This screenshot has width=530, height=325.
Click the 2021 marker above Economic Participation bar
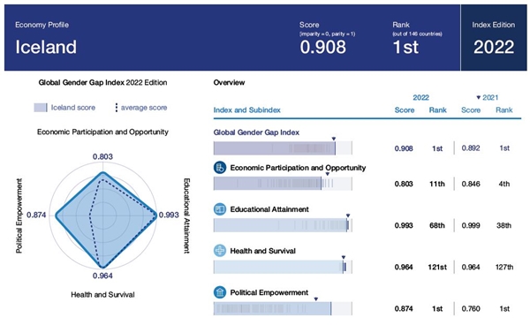point(327,174)
